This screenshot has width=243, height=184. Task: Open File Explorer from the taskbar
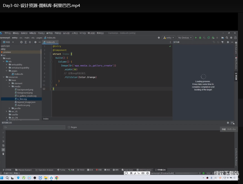[x=46, y=178]
